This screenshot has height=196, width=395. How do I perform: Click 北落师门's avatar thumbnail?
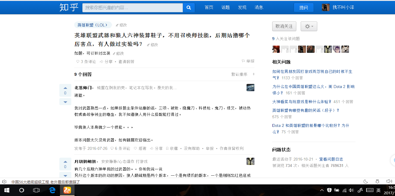250,88
